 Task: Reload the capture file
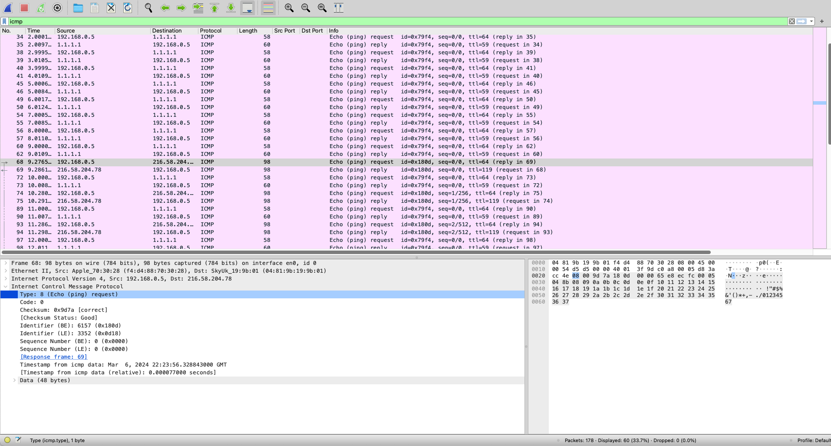pyautogui.click(x=128, y=8)
